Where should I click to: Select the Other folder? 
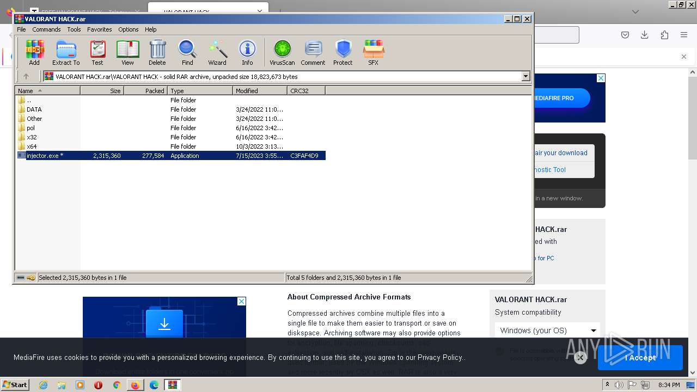tap(34, 119)
